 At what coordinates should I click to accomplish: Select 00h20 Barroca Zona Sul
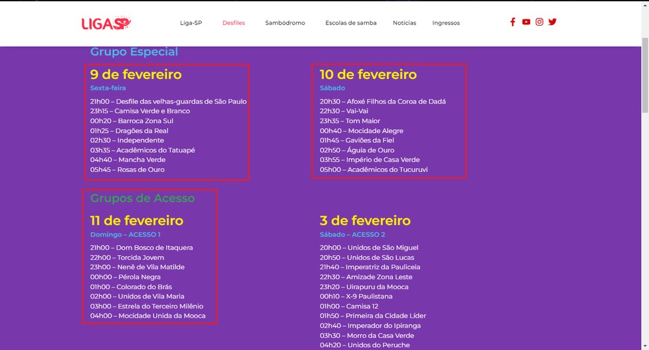132,121
